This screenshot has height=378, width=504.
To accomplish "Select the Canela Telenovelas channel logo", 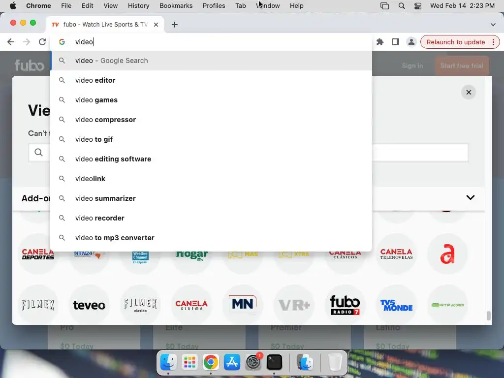I will click(x=396, y=254).
